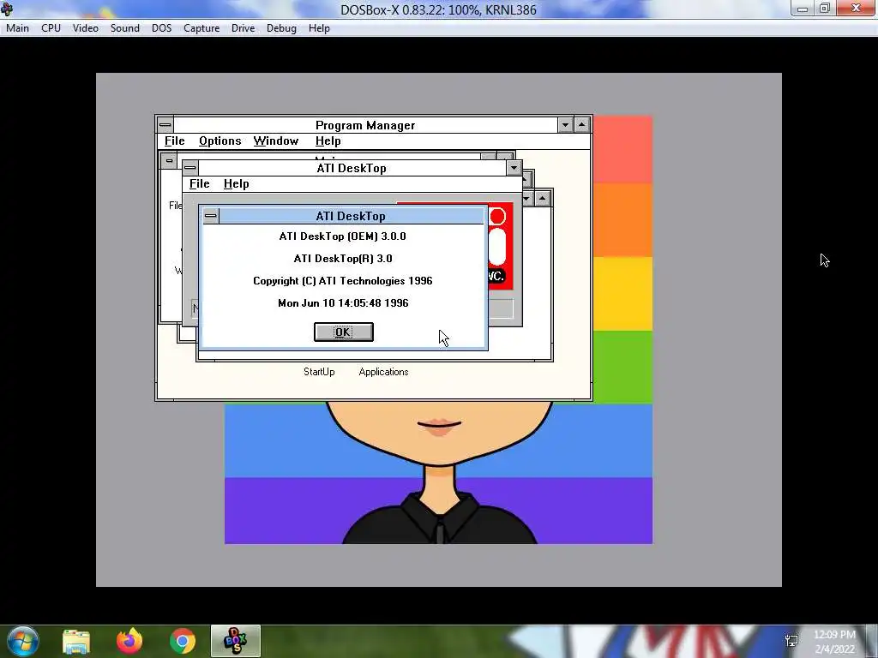Open File menu in ATI DeskTop window

(199, 183)
